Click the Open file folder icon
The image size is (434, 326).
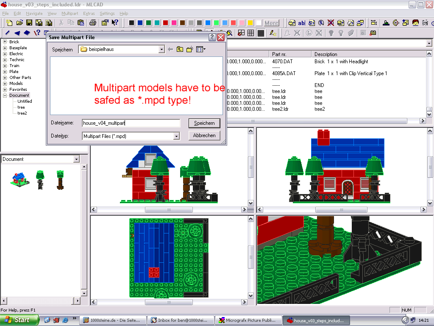(19, 23)
